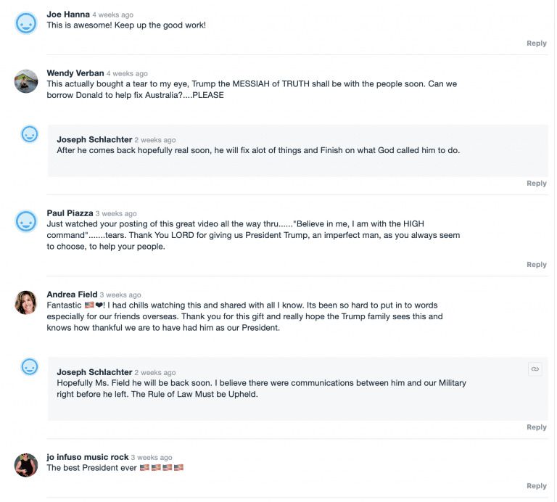This screenshot has width=557, height=502.
Task: Click avatar beside Joseph Schlachter's reply to Ms. Field
Action: click(x=30, y=366)
